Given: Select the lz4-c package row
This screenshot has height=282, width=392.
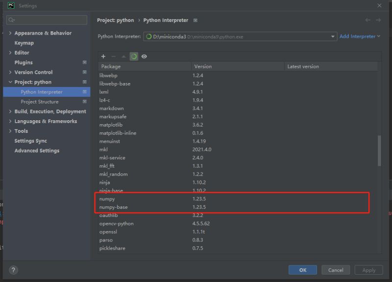Looking at the screenshot, I should point(238,100).
